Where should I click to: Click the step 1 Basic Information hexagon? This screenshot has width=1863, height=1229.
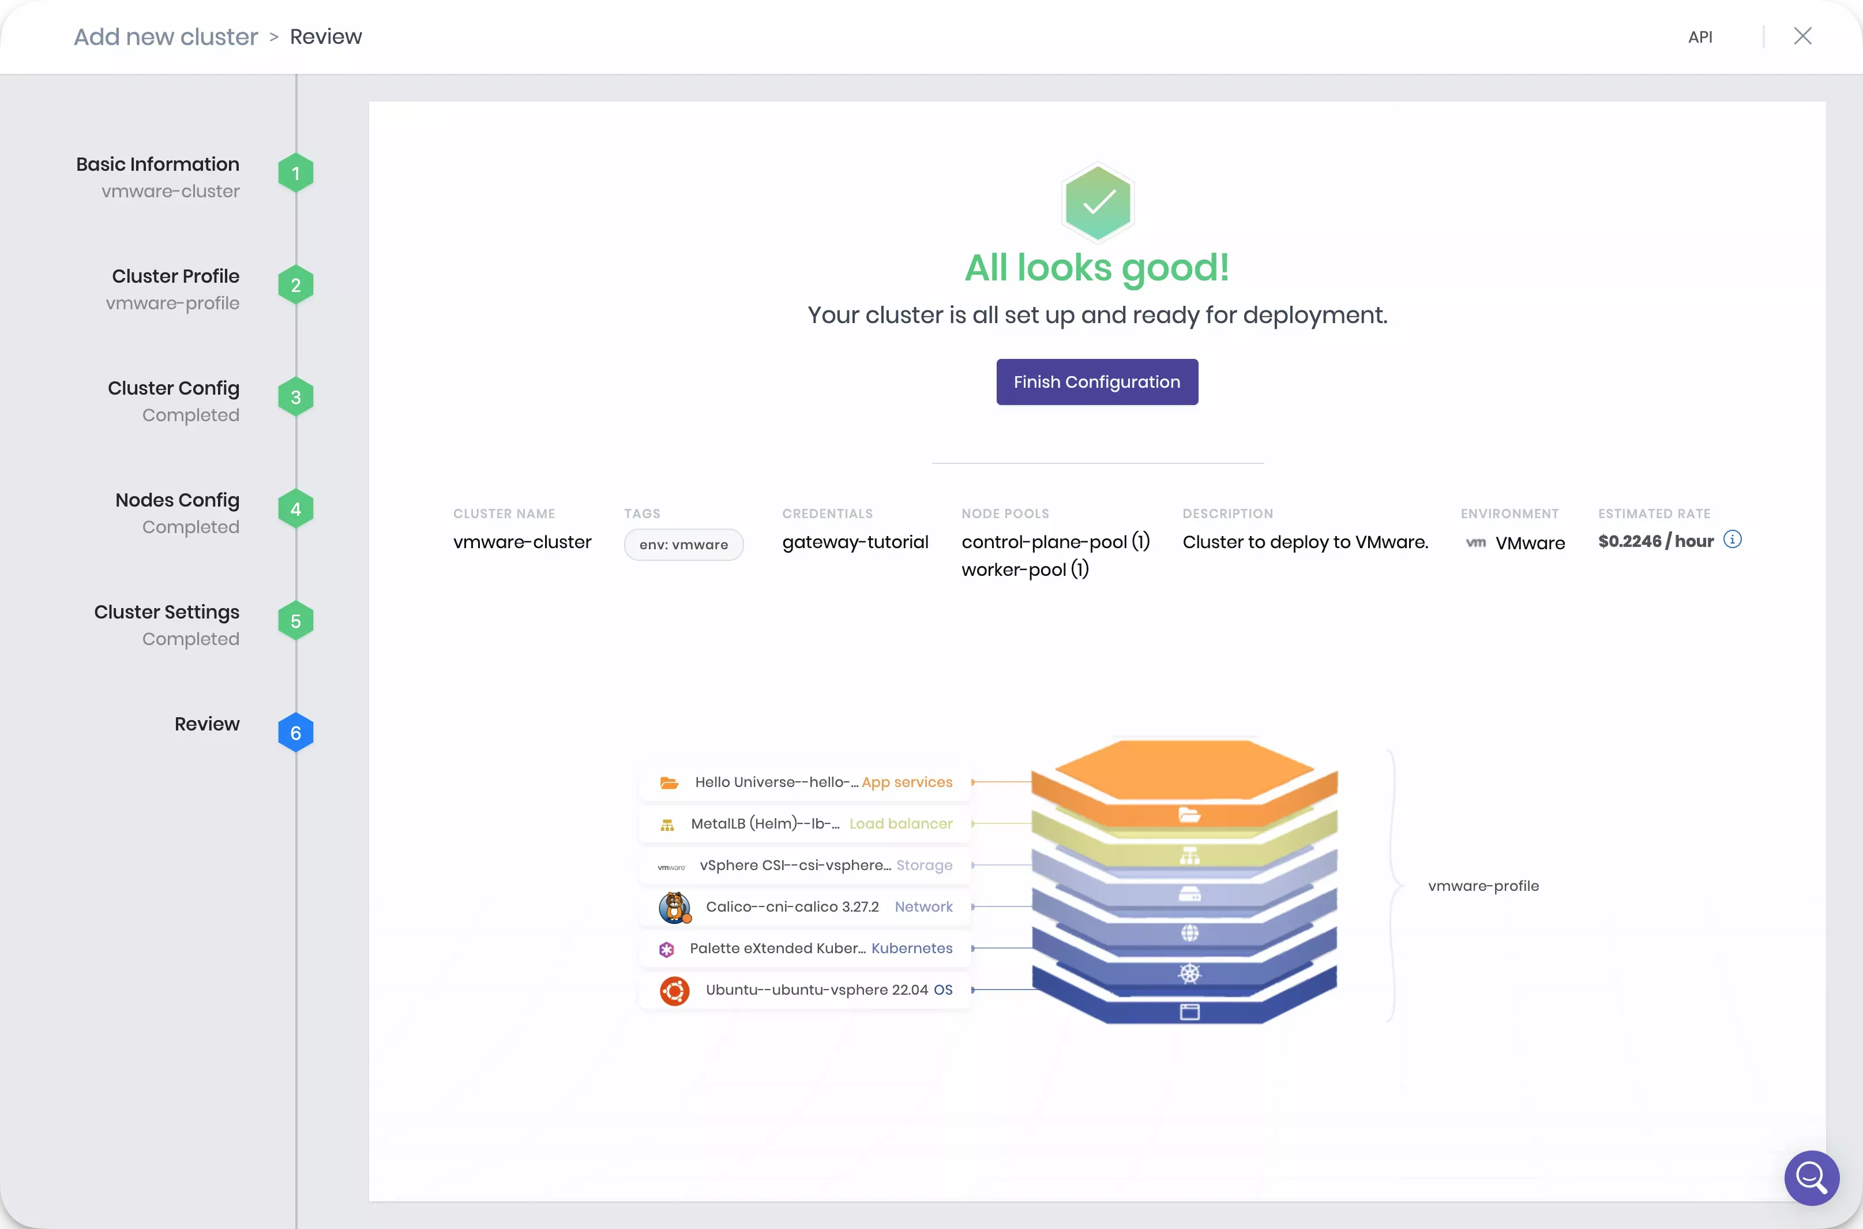tap(295, 173)
